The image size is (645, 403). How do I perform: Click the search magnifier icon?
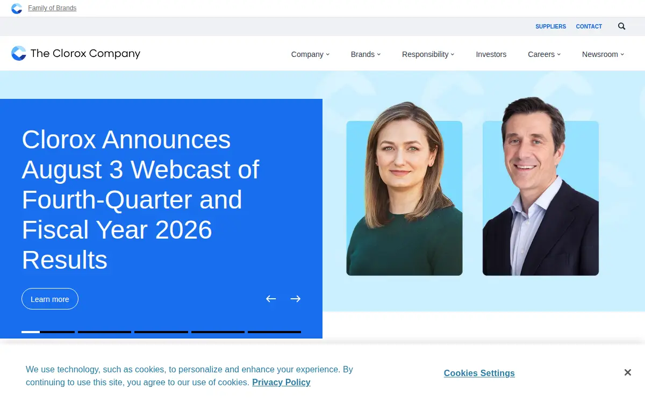621,26
